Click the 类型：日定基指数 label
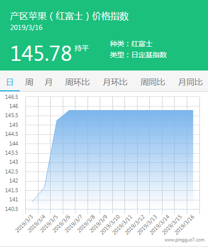Screen dimensions: 208x247 138,55
